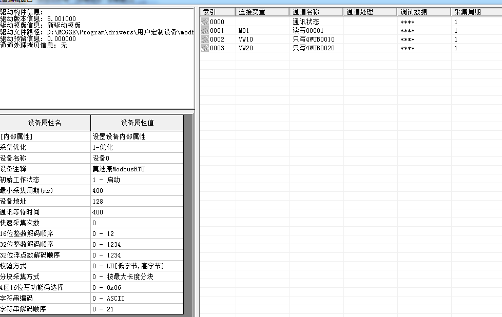The image size is (502, 317).
Task: Click the 调试数据 column header
Action: point(424,12)
